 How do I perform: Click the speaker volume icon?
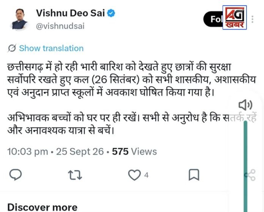tap(245, 105)
